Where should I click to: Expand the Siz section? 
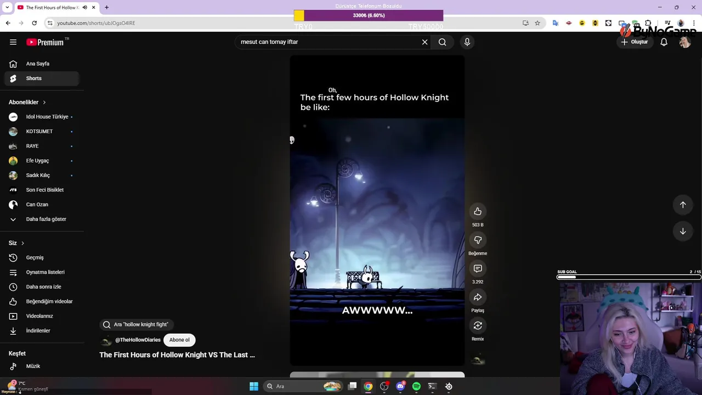coord(16,243)
